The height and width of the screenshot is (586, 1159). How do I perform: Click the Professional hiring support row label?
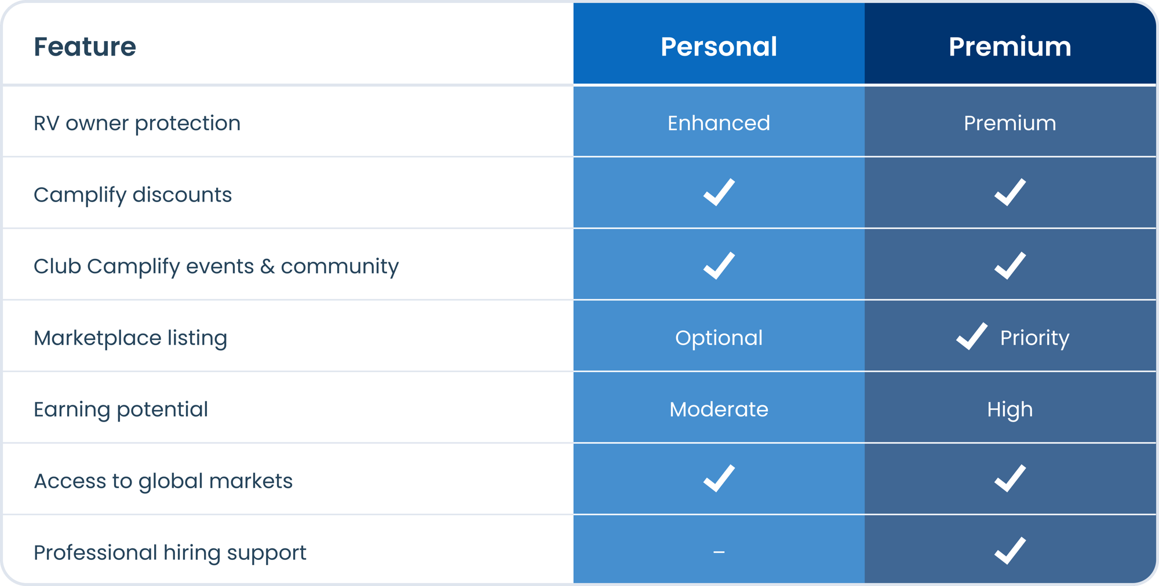pyautogui.click(x=170, y=553)
